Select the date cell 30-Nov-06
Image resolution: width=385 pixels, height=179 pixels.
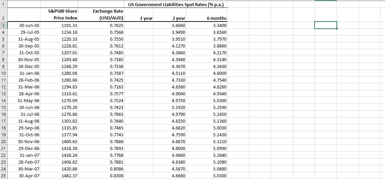click(x=24, y=142)
